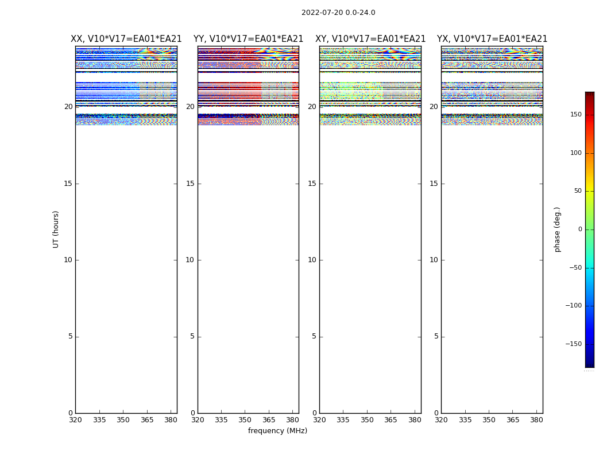Click the 350 frequency tick under YY panel
This screenshot has height=459, width=603.
click(245, 420)
